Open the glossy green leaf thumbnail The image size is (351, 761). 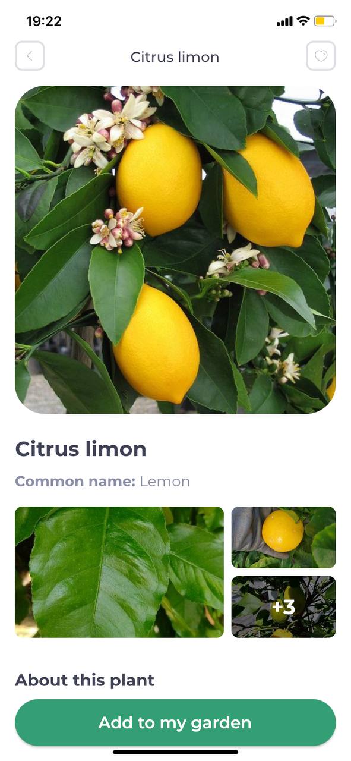point(119,572)
